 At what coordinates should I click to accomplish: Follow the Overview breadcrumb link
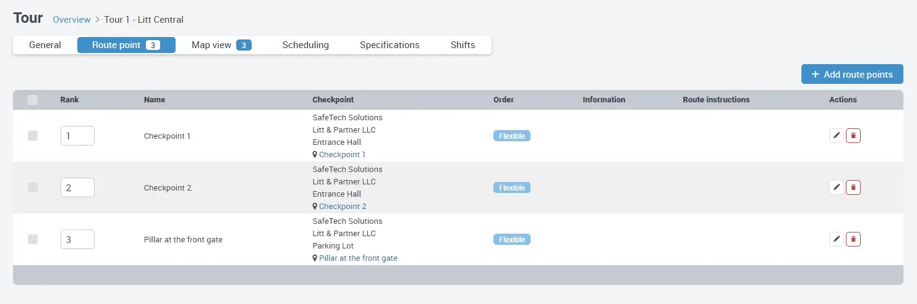[x=72, y=20]
